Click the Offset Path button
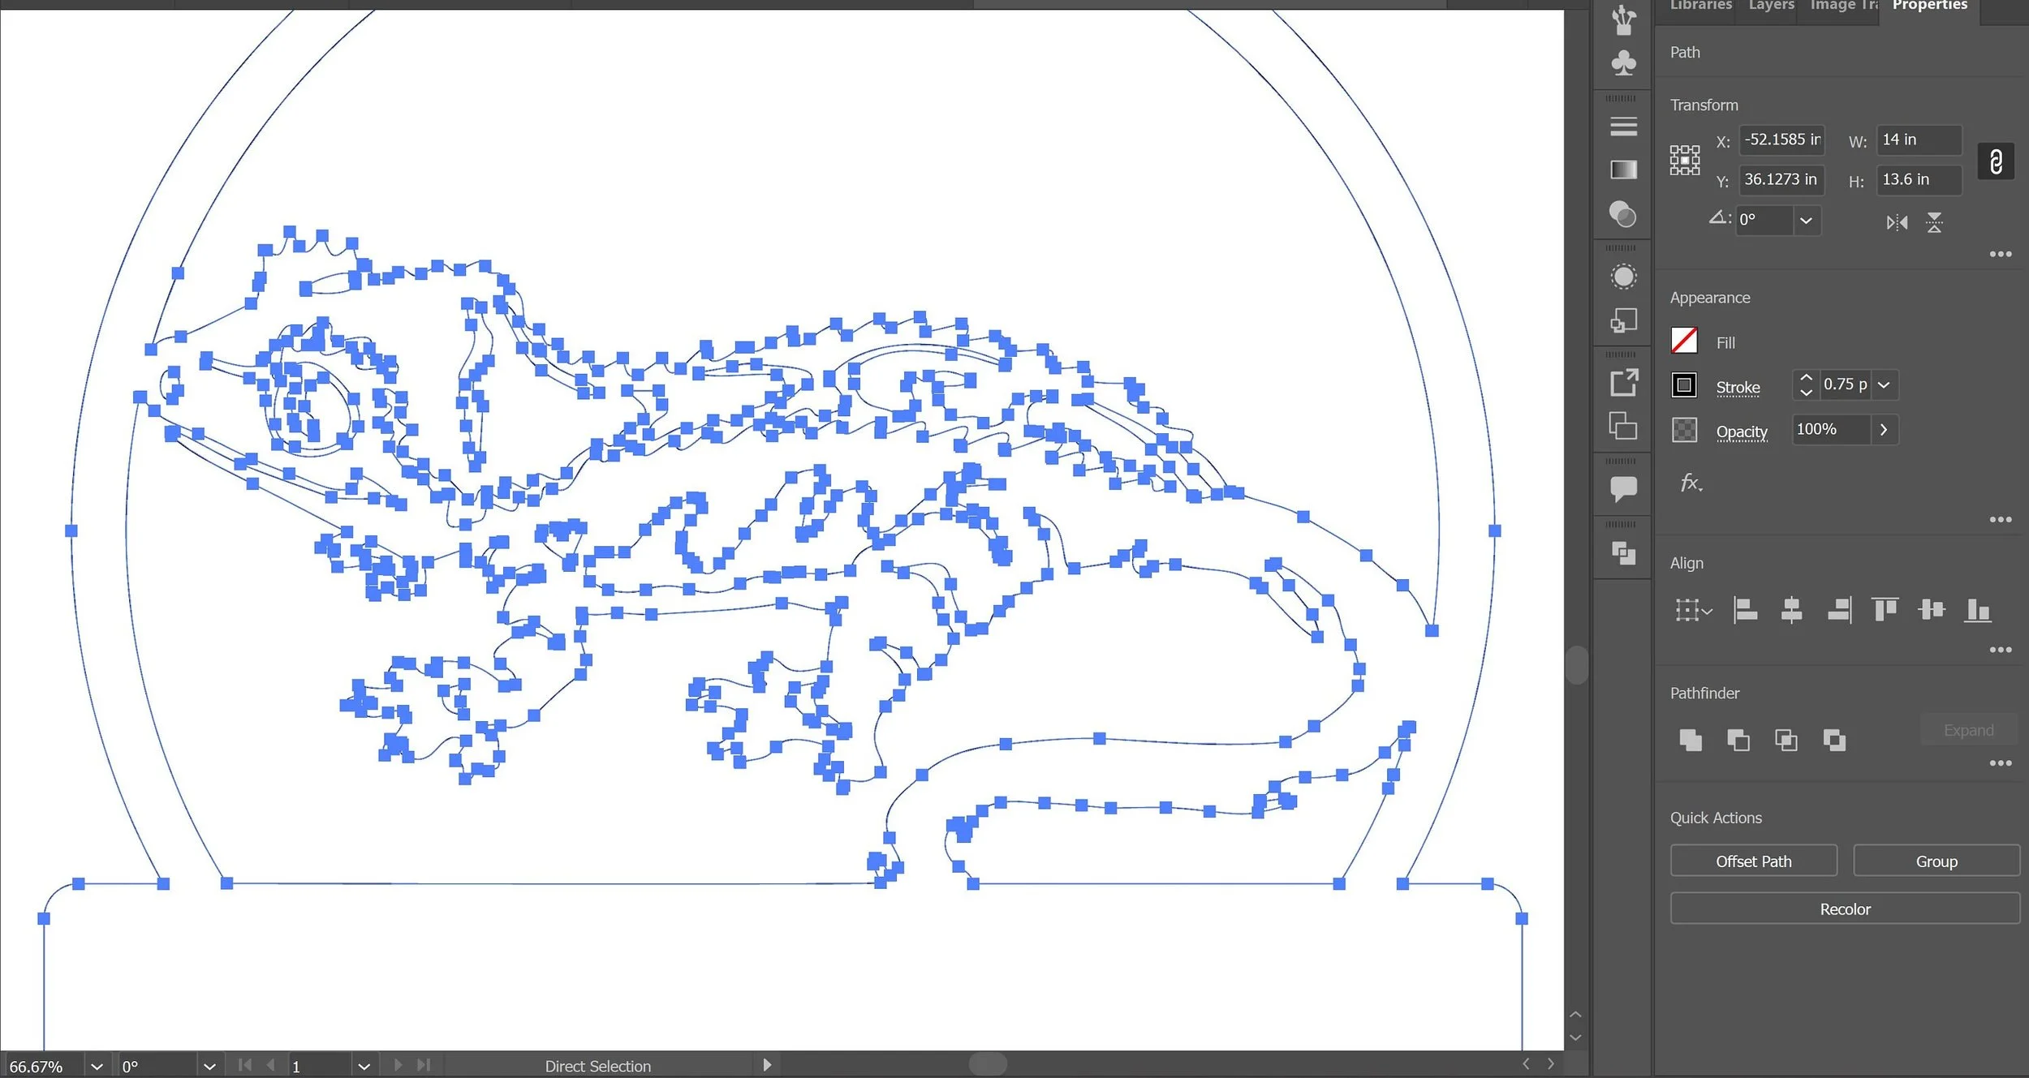The image size is (2029, 1078). (1753, 861)
